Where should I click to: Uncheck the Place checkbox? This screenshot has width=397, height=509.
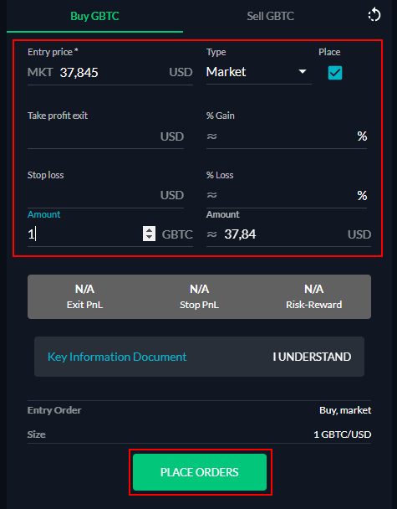point(335,73)
